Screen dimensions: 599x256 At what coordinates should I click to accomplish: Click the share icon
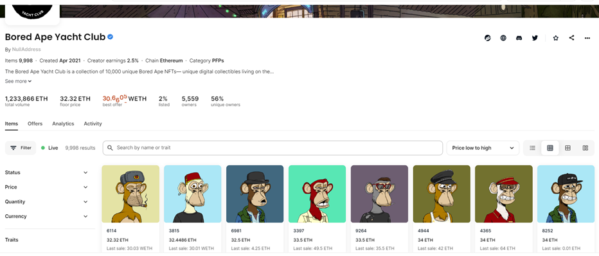pos(571,38)
